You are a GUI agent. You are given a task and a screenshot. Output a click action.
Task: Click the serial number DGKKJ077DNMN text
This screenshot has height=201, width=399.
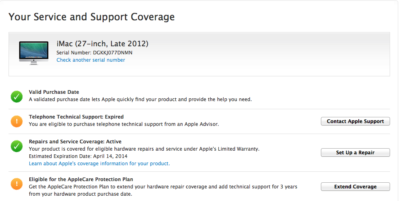click(113, 53)
